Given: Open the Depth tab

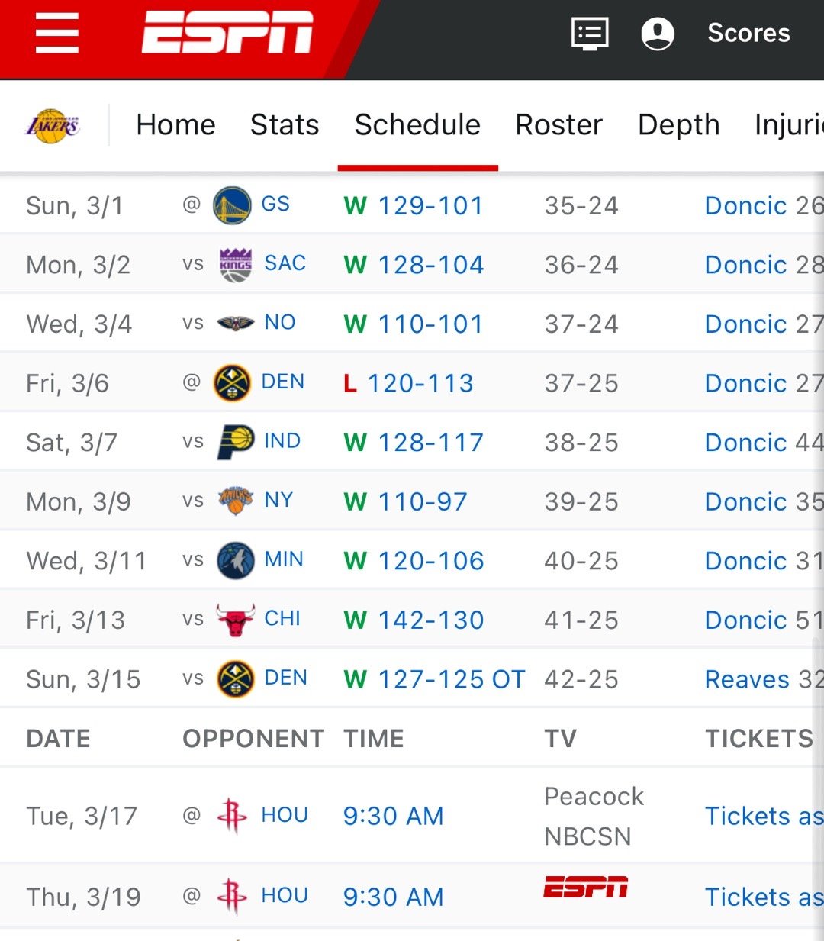Looking at the screenshot, I should tap(678, 125).
